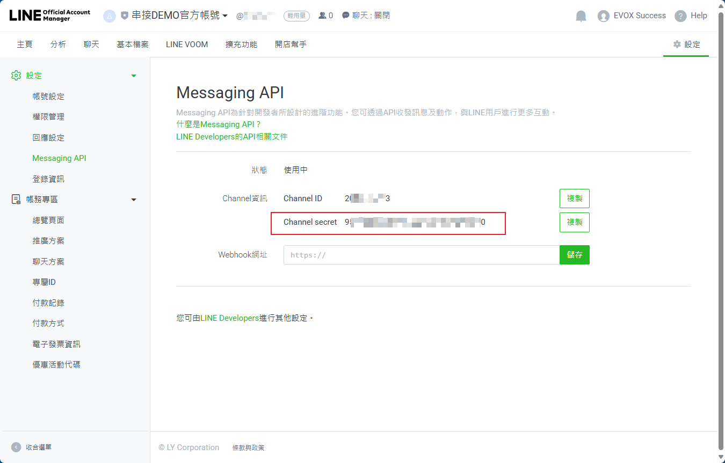725x463 pixels.
Task: Click the LINE Official Account Manager logo
Action: [x=50, y=15]
